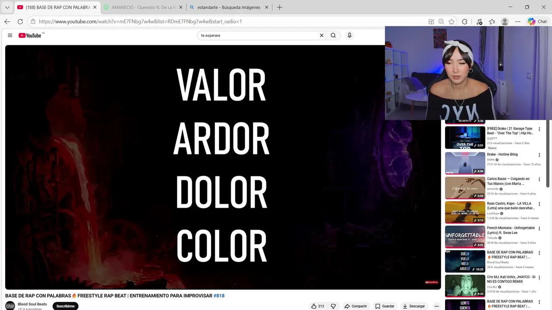Open browser extensions puzzle icon
This screenshot has height=310, width=552.
click(x=464, y=22)
